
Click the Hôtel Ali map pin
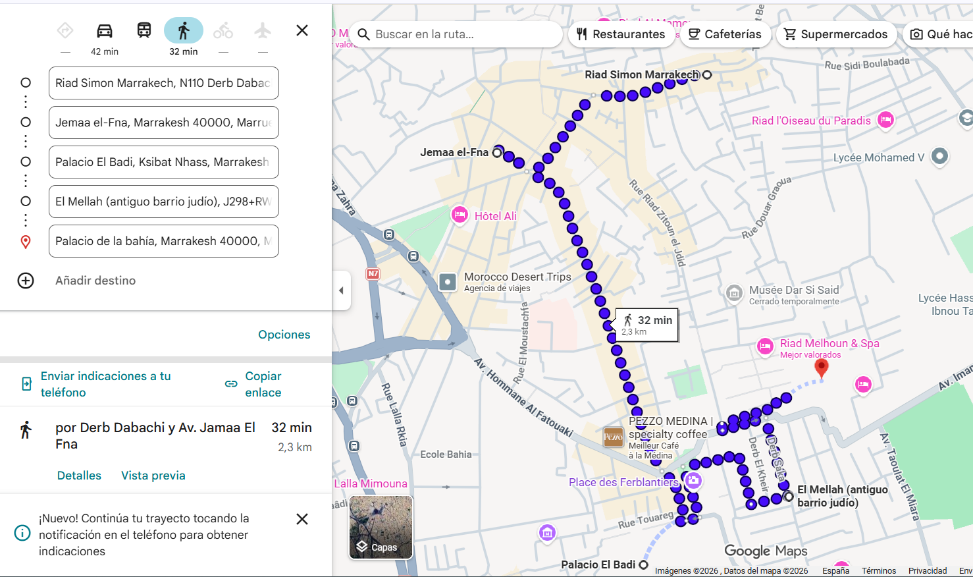(460, 215)
